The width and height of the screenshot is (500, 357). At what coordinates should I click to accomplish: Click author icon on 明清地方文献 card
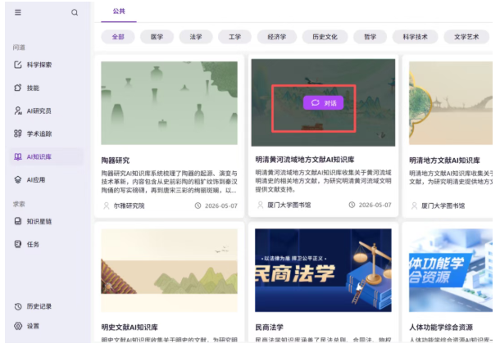tap(414, 206)
